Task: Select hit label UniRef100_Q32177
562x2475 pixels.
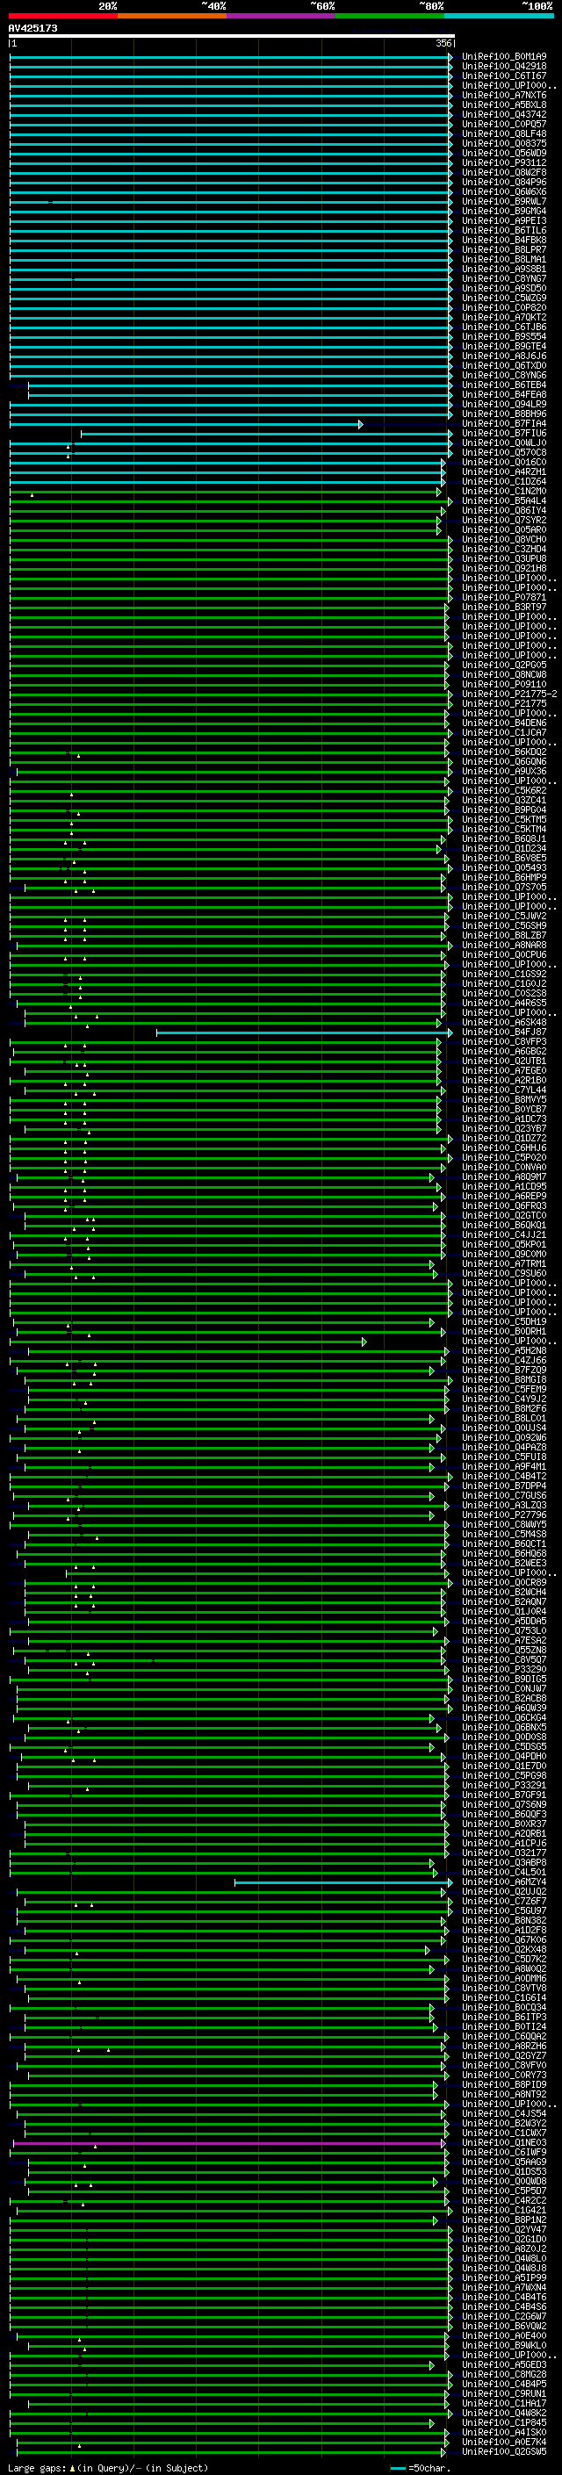Action: click(504, 1853)
